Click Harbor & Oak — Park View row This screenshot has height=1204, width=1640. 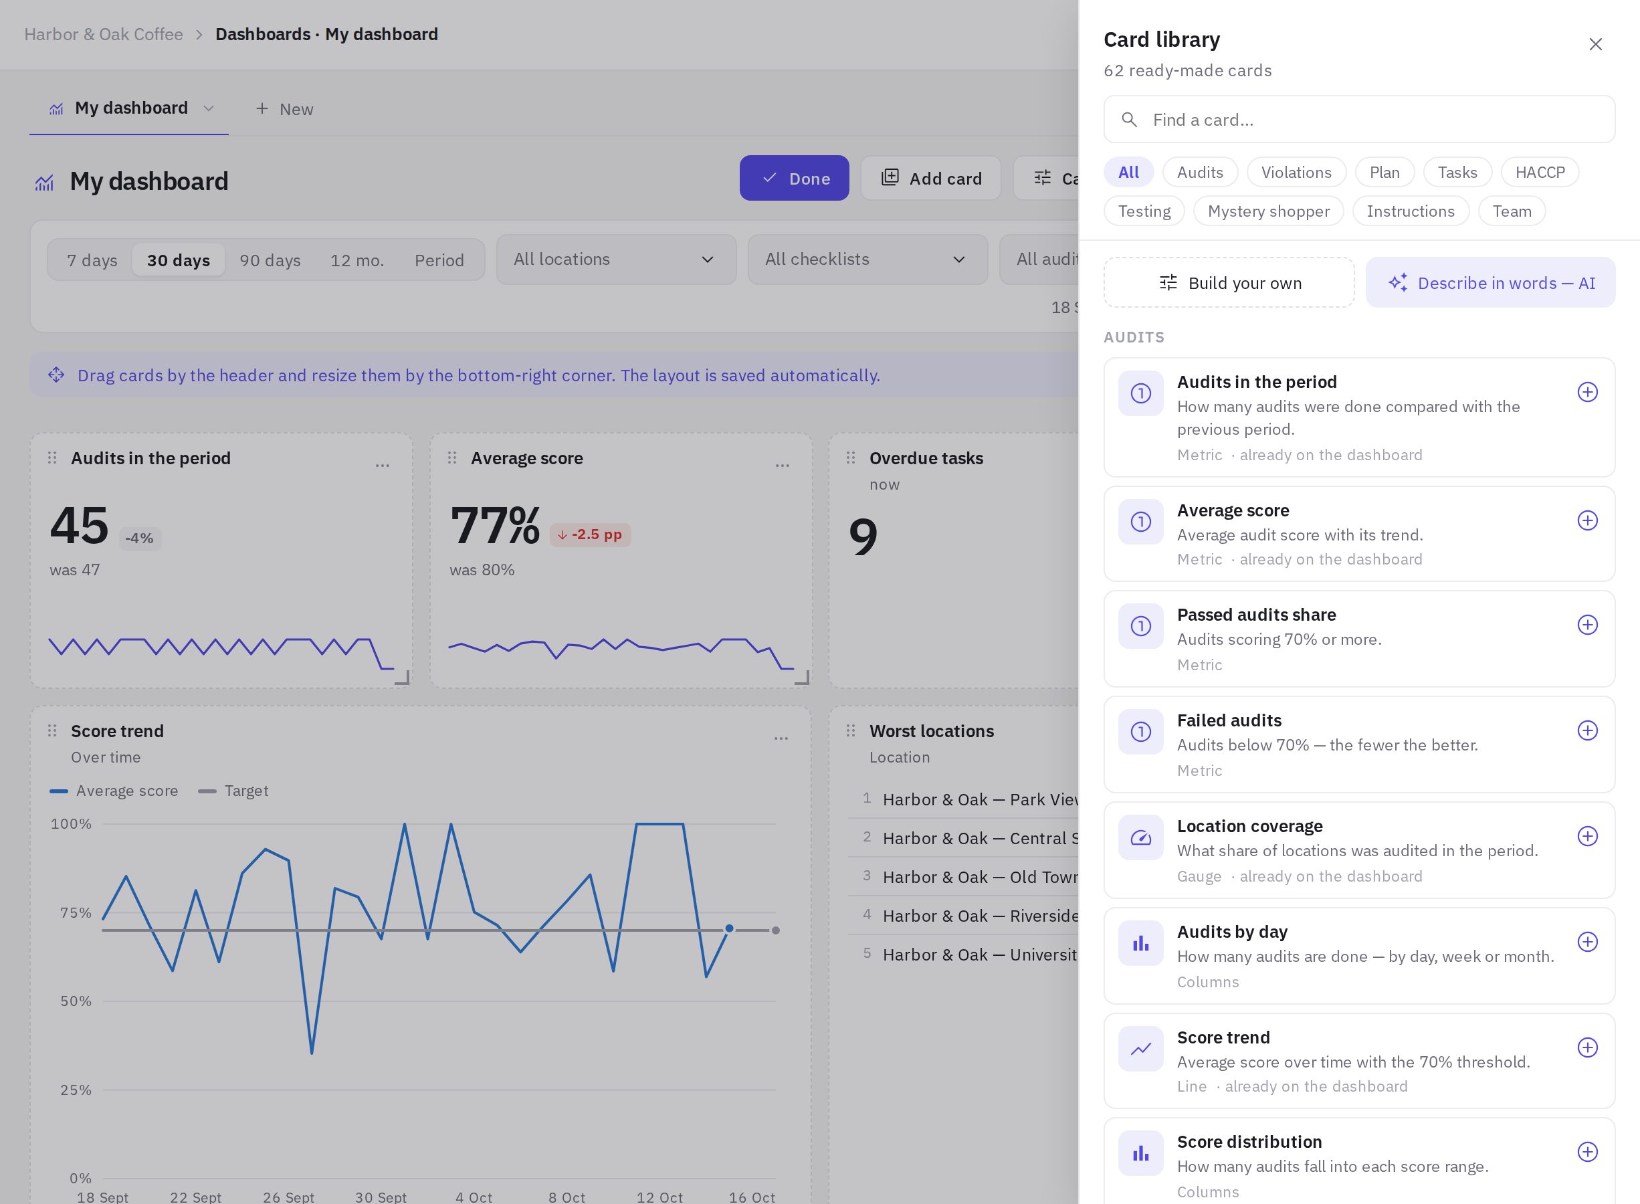[x=964, y=799]
